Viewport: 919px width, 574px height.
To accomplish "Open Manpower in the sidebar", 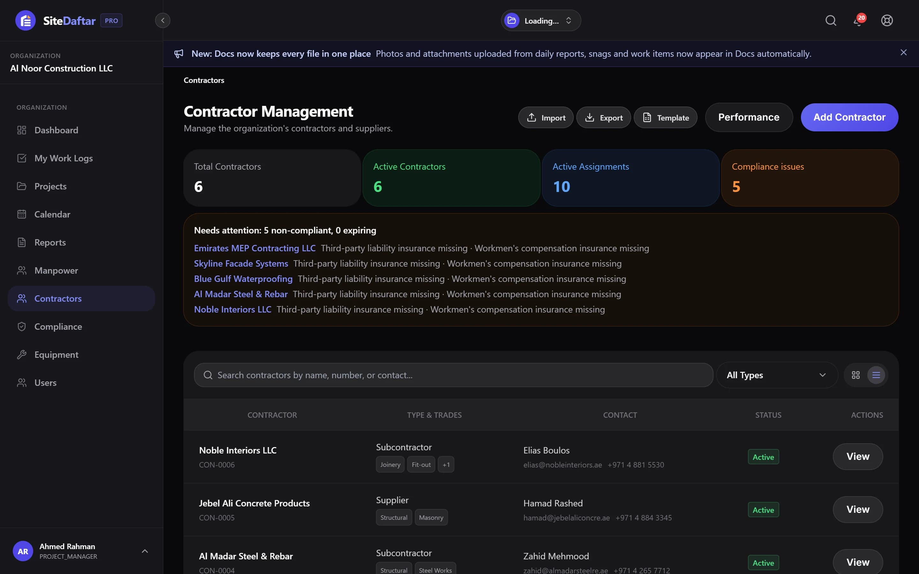I will (x=81, y=271).
